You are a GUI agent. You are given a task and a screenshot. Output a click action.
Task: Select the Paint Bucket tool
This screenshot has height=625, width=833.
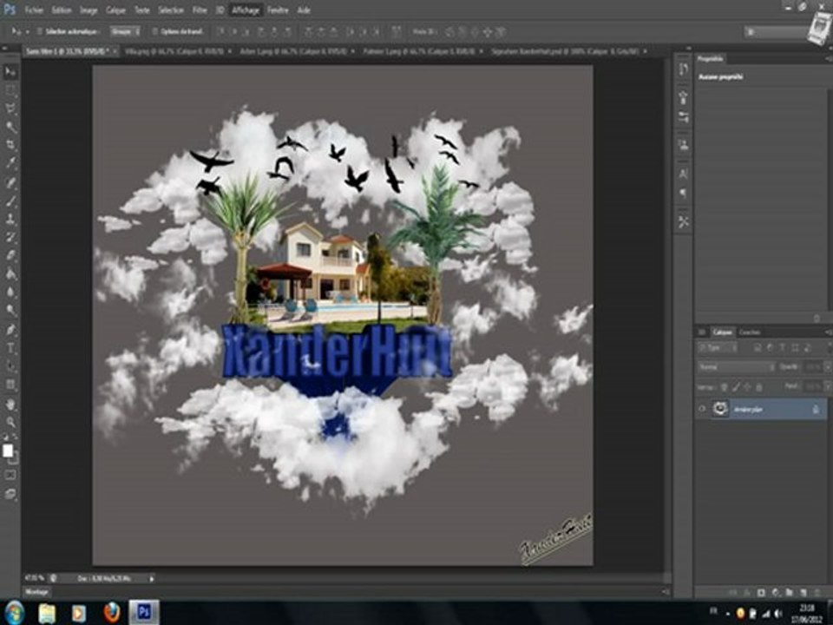[x=10, y=273]
